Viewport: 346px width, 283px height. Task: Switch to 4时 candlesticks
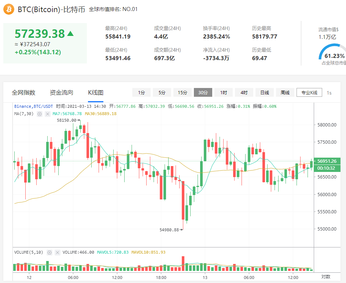coord(244,92)
